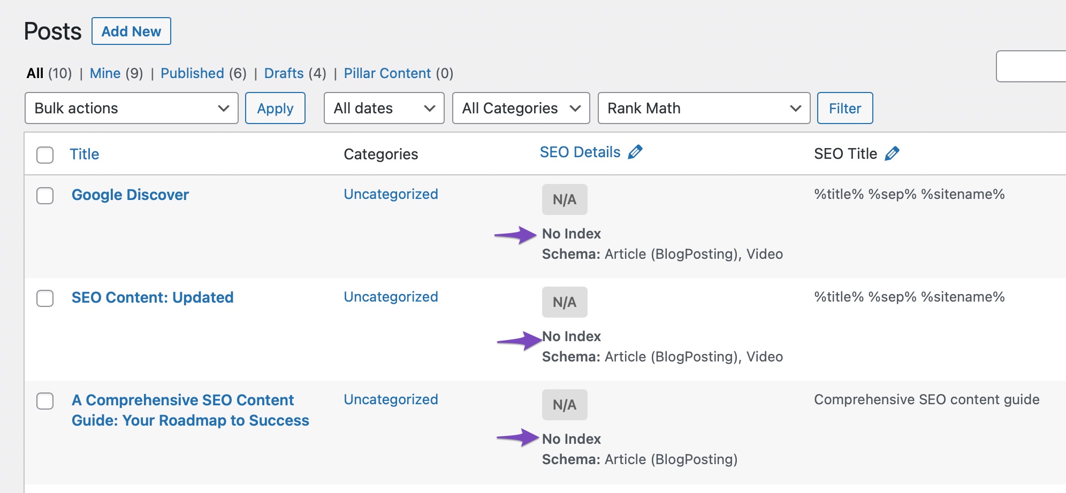Switch to Published posts view
This screenshot has height=493, width=1066.
coord(192,73)
